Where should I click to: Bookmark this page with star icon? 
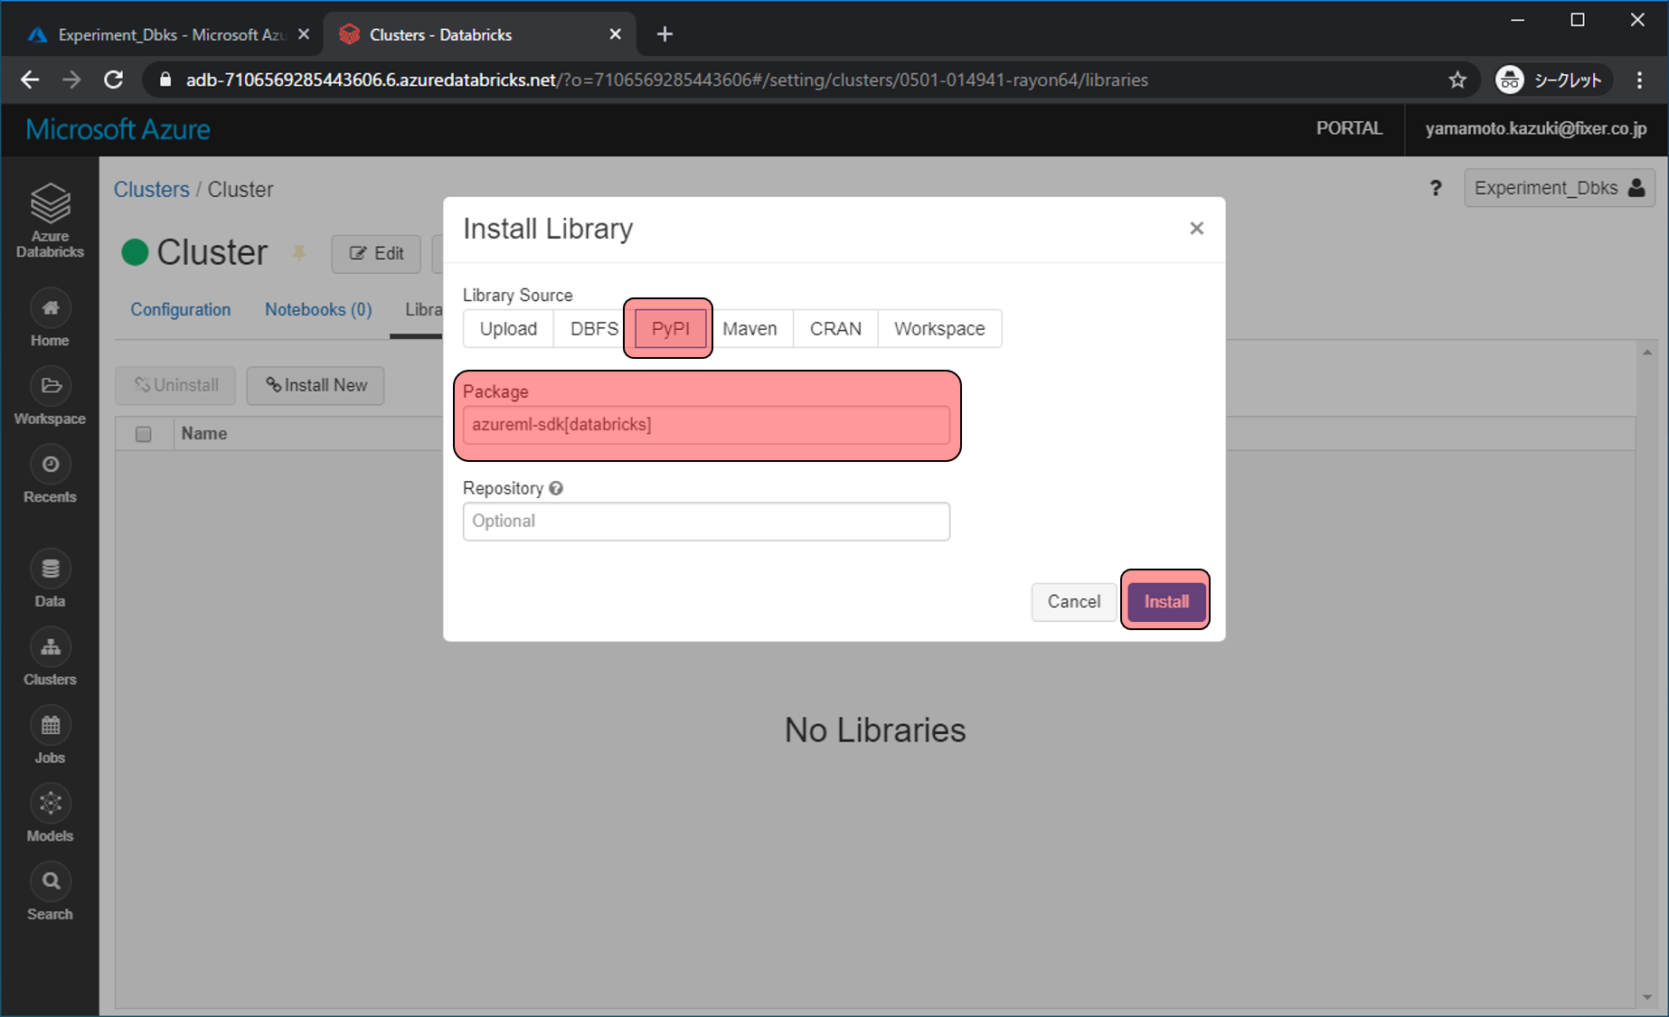pyautogui.click(x=1457, y=80)
